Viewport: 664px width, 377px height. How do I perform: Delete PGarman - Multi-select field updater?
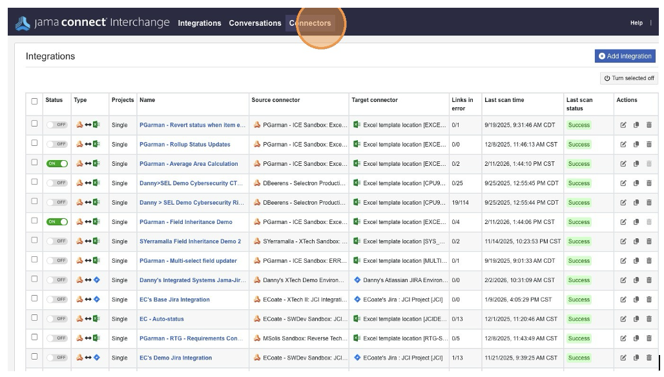coord(648,261)
